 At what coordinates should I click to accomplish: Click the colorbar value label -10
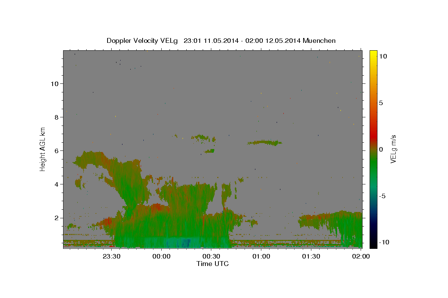[383, 242]
